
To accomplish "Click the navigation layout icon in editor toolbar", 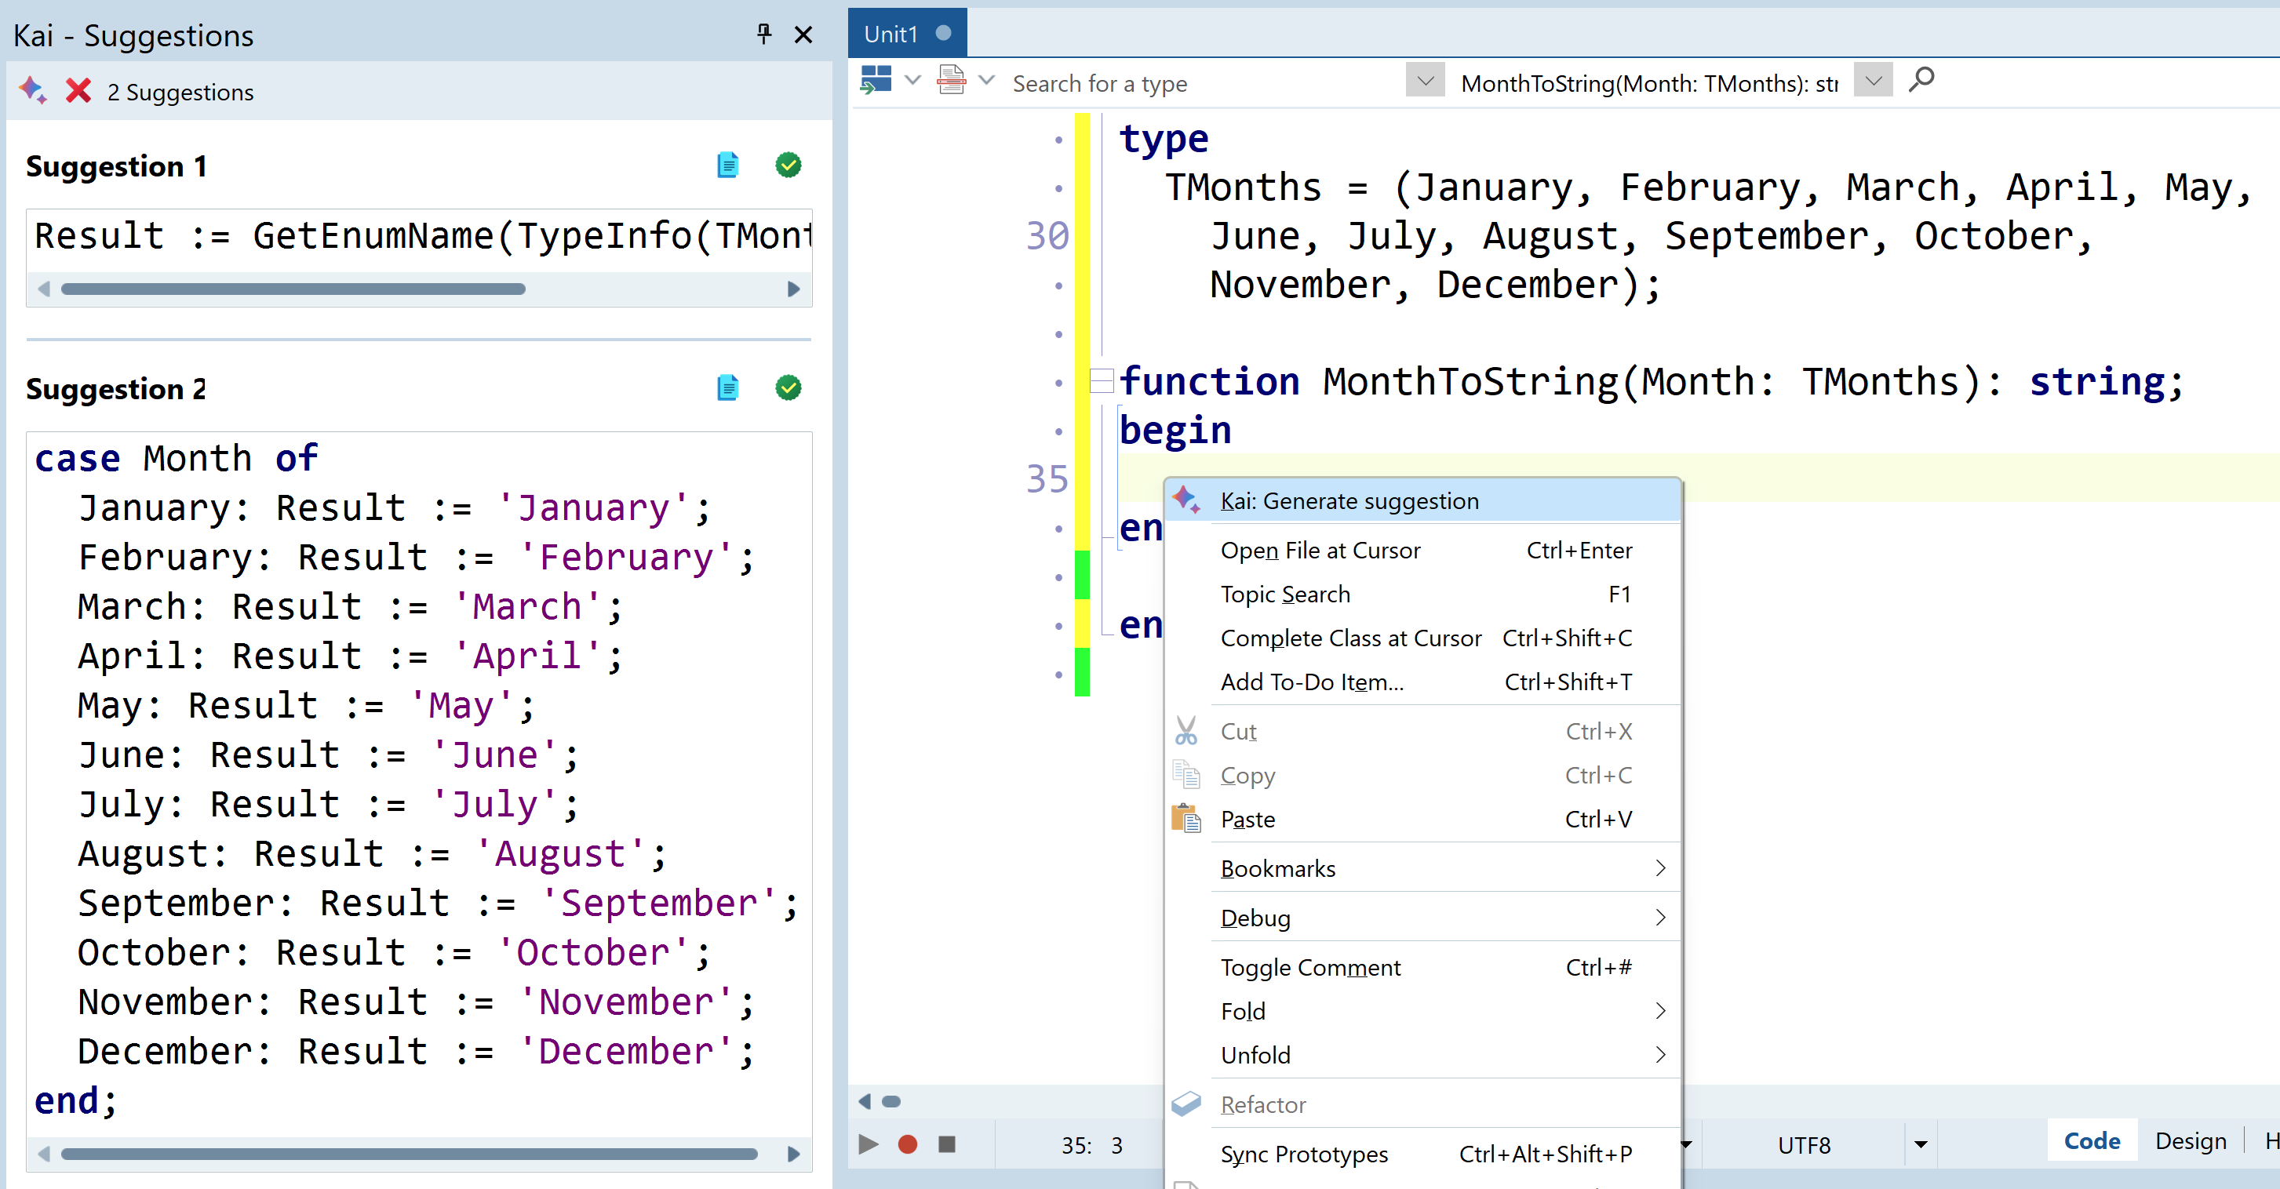I will 876,81.
